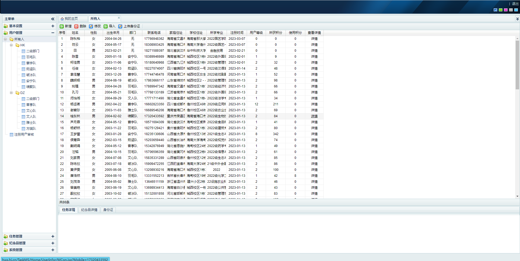Viewport: 520px width, 261px height.
Task: Click 二级部门 under HK
Action: pyautogui.click(x=33, y=51)
